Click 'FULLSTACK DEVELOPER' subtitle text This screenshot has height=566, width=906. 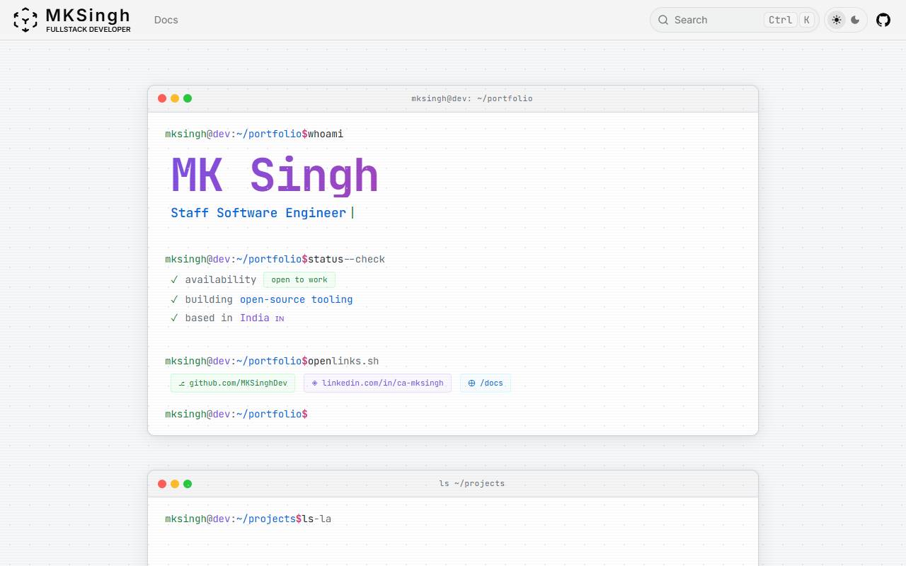click(x=88, y=30)
